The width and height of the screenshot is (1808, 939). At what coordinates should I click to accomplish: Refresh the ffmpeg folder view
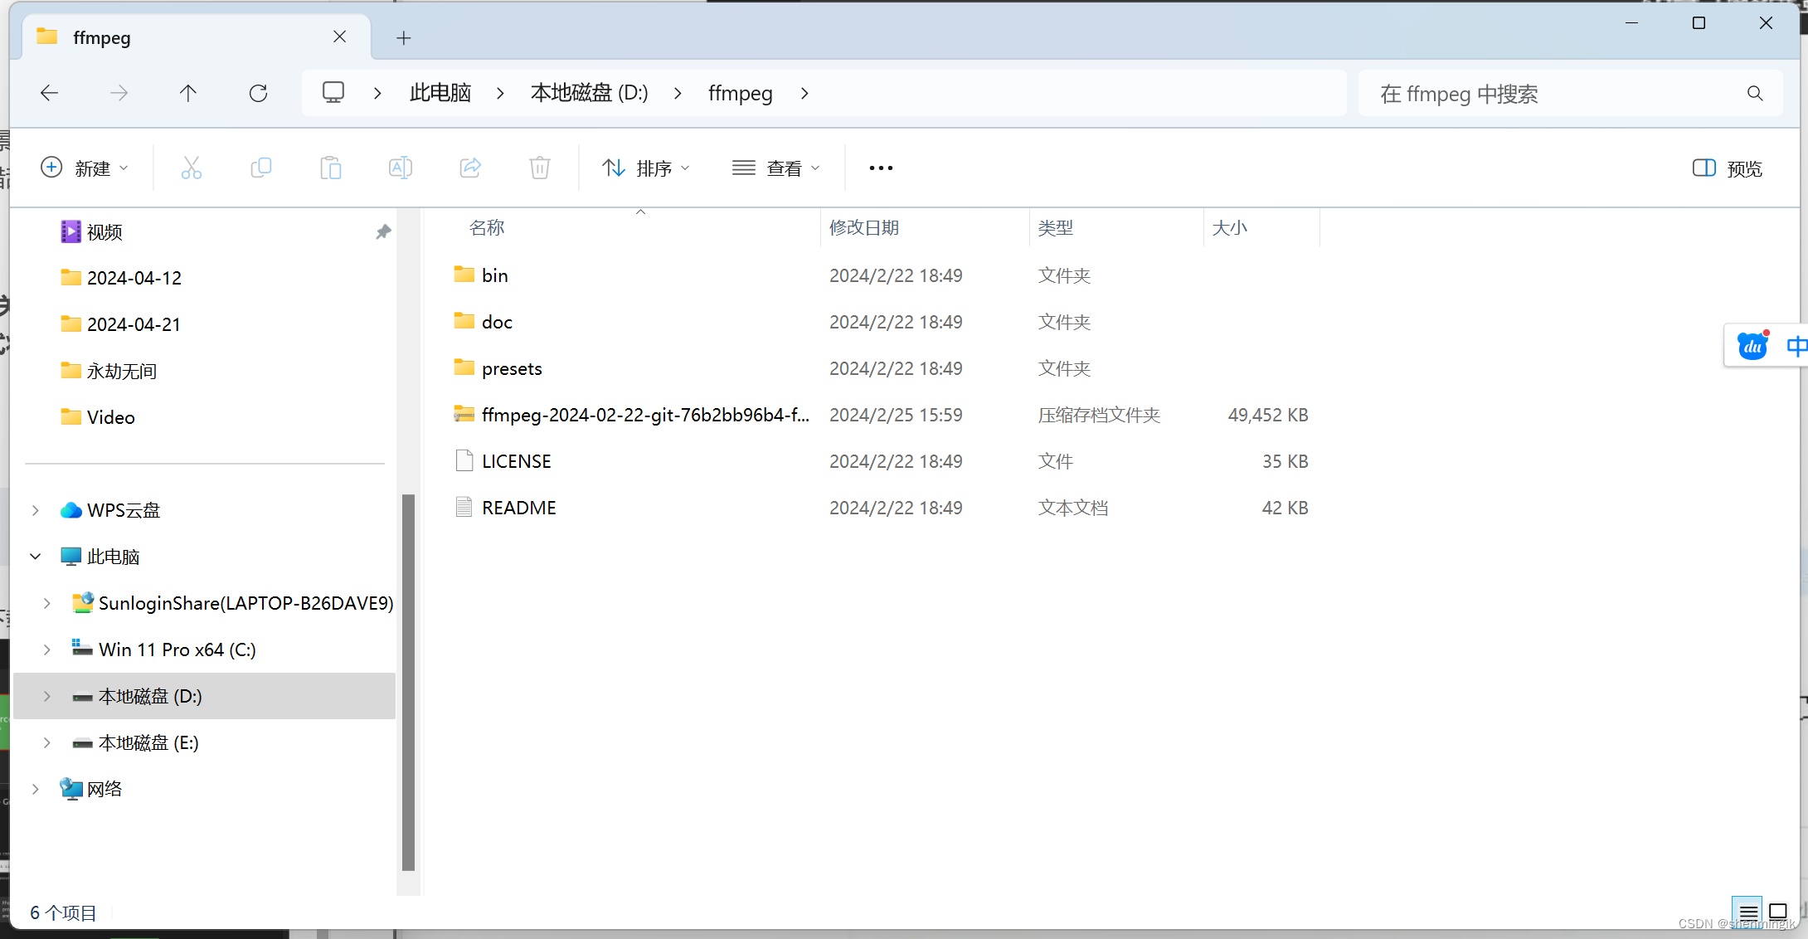(x=258, y=93)
